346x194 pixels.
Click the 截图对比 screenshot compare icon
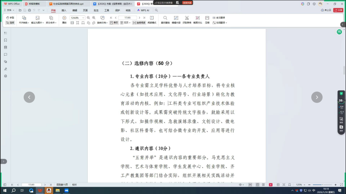[x=197, y=18]
